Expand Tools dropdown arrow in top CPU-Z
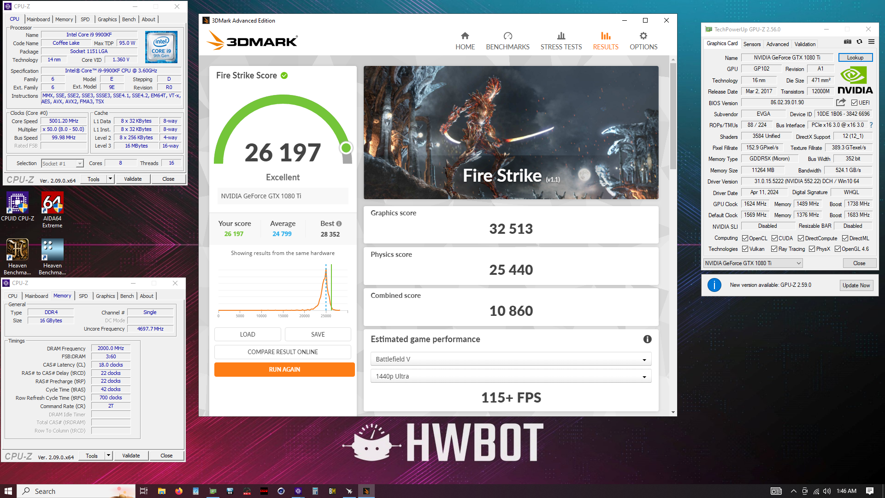This screenshot has width=885, height=498. 110,179
